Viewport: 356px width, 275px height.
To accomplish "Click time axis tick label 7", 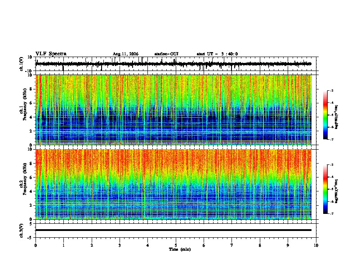I will click(232, 245).
